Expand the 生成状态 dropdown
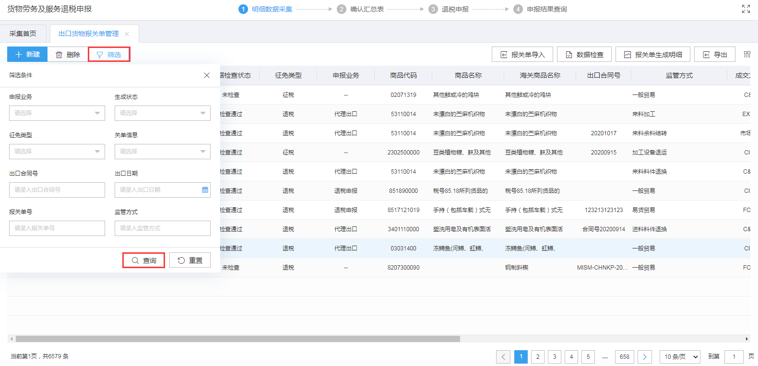758x366 pixels. 162,113
